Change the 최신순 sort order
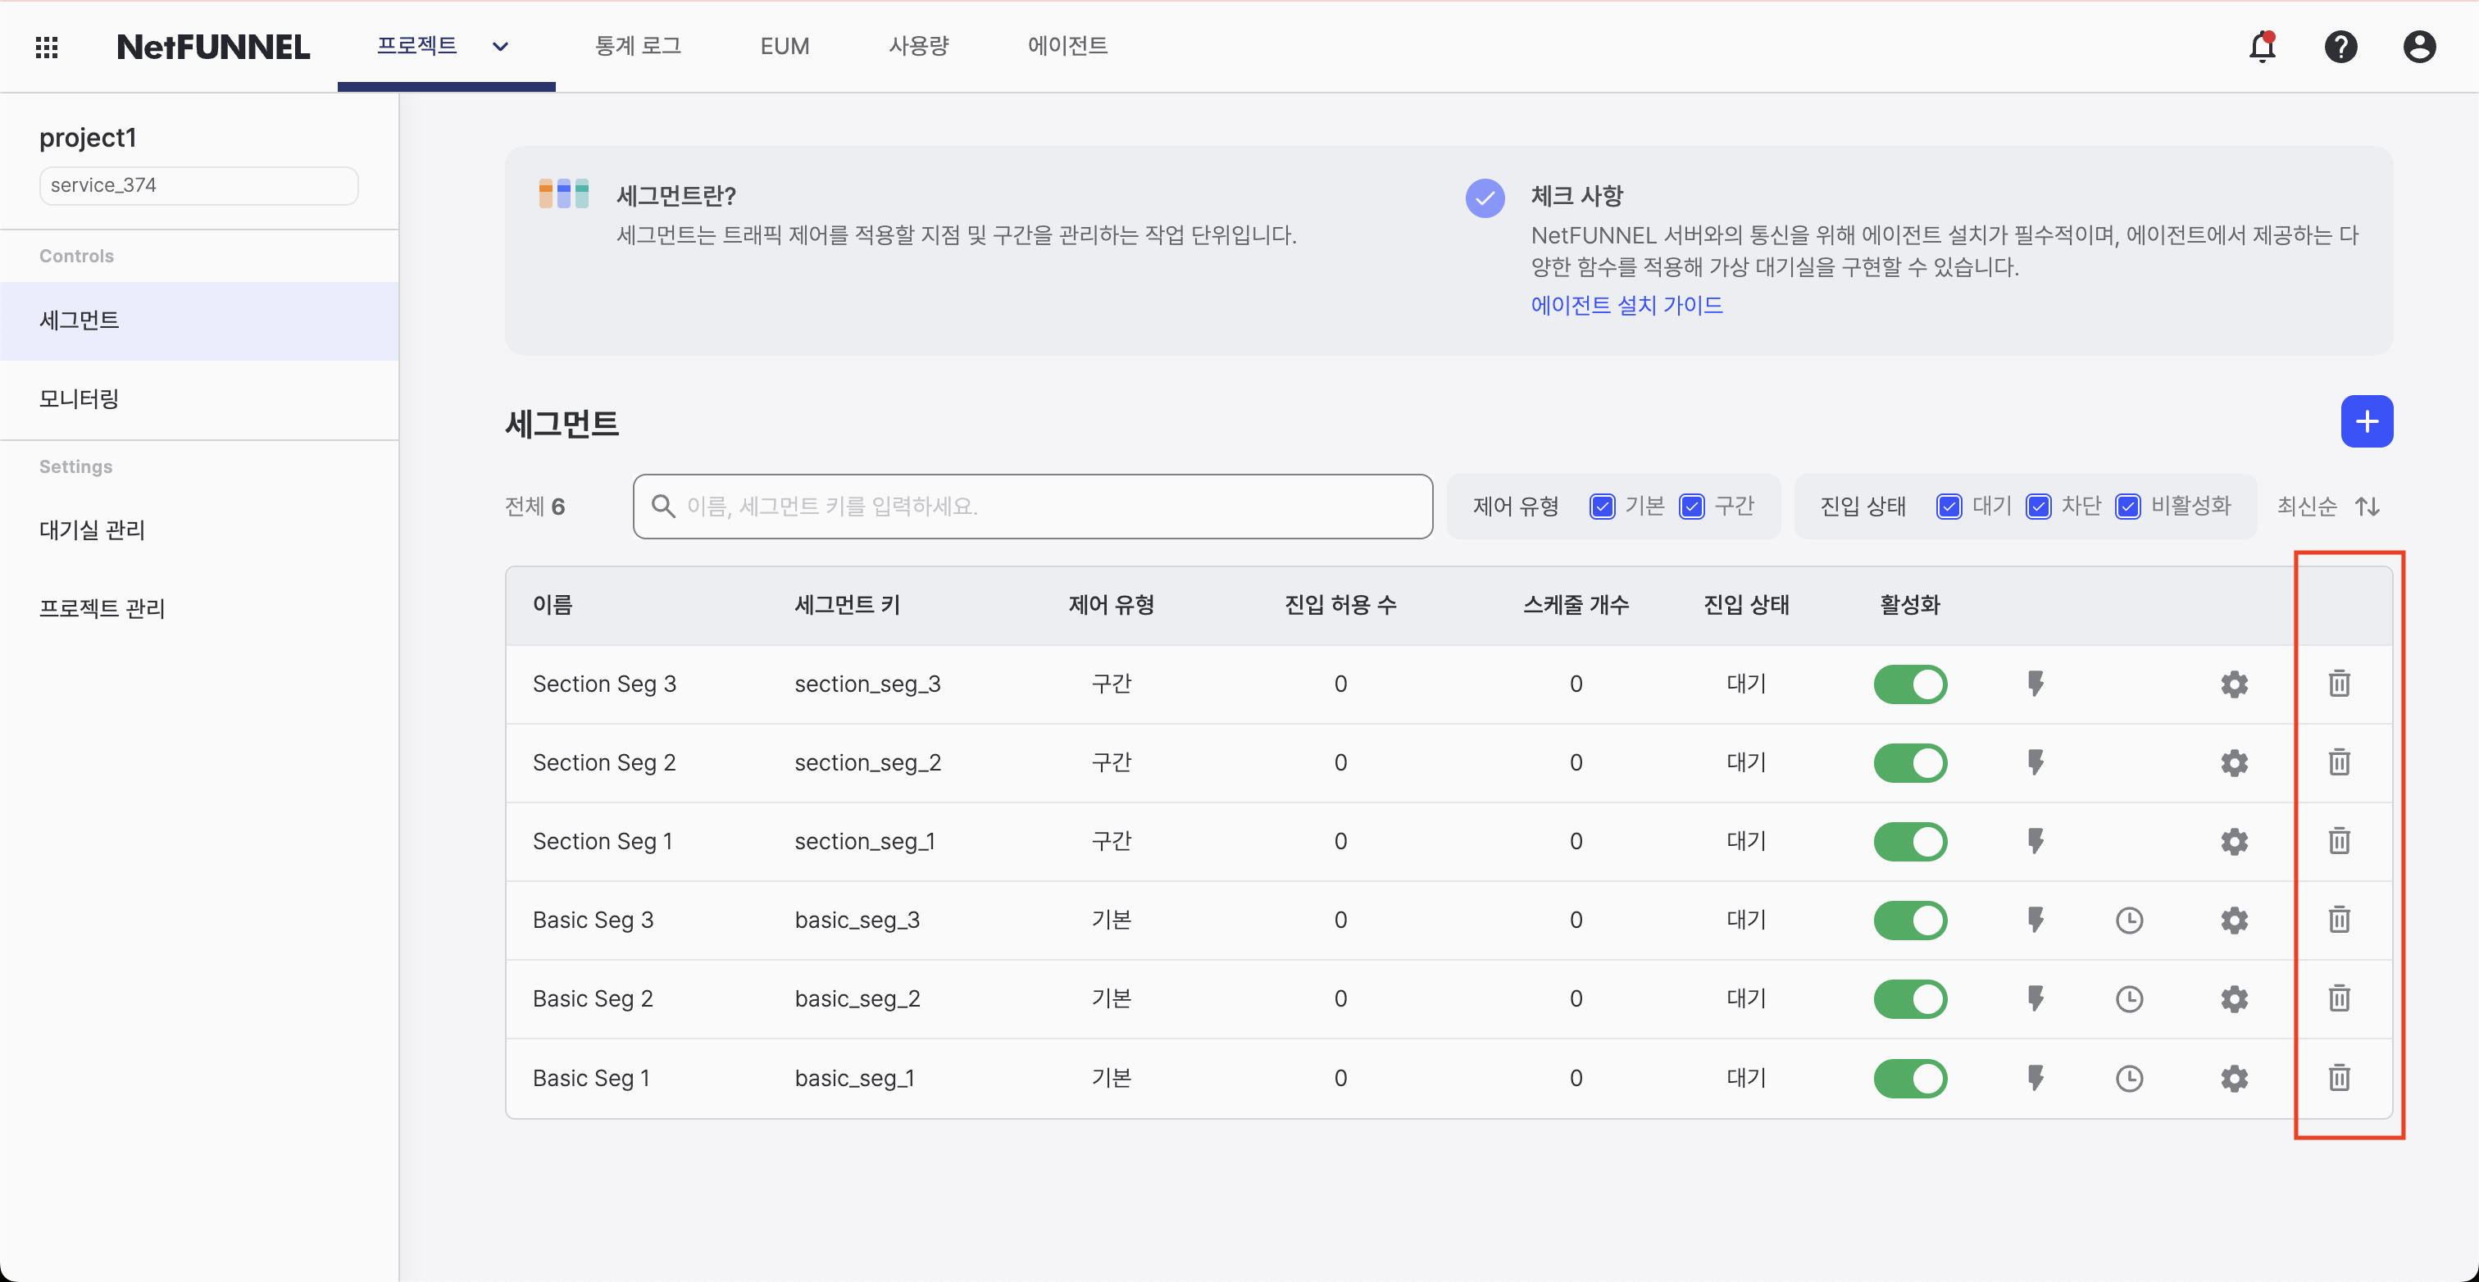This screenshot has width=2479, height=1282. click(2327, 507)
